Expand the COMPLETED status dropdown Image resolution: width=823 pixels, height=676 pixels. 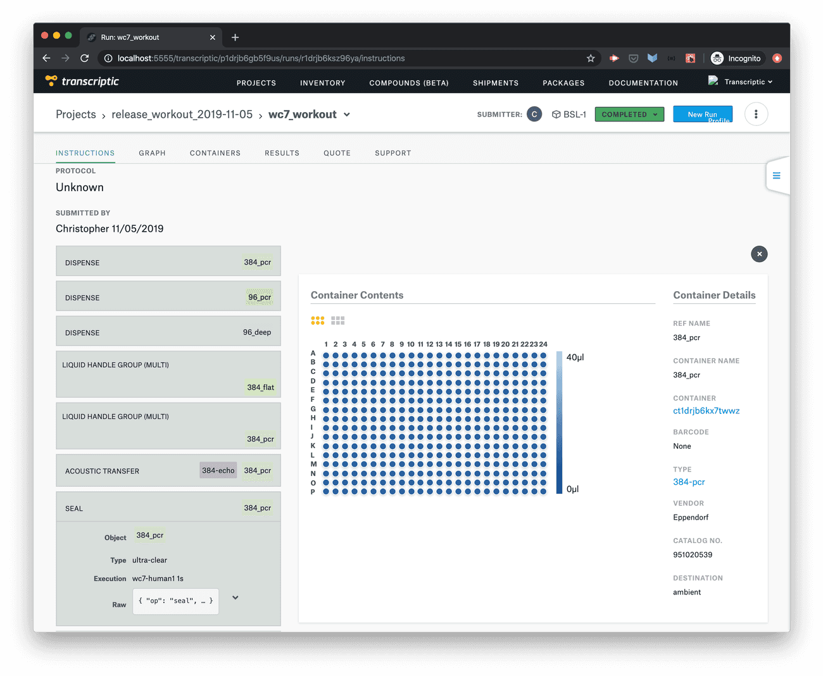[629, 115]
